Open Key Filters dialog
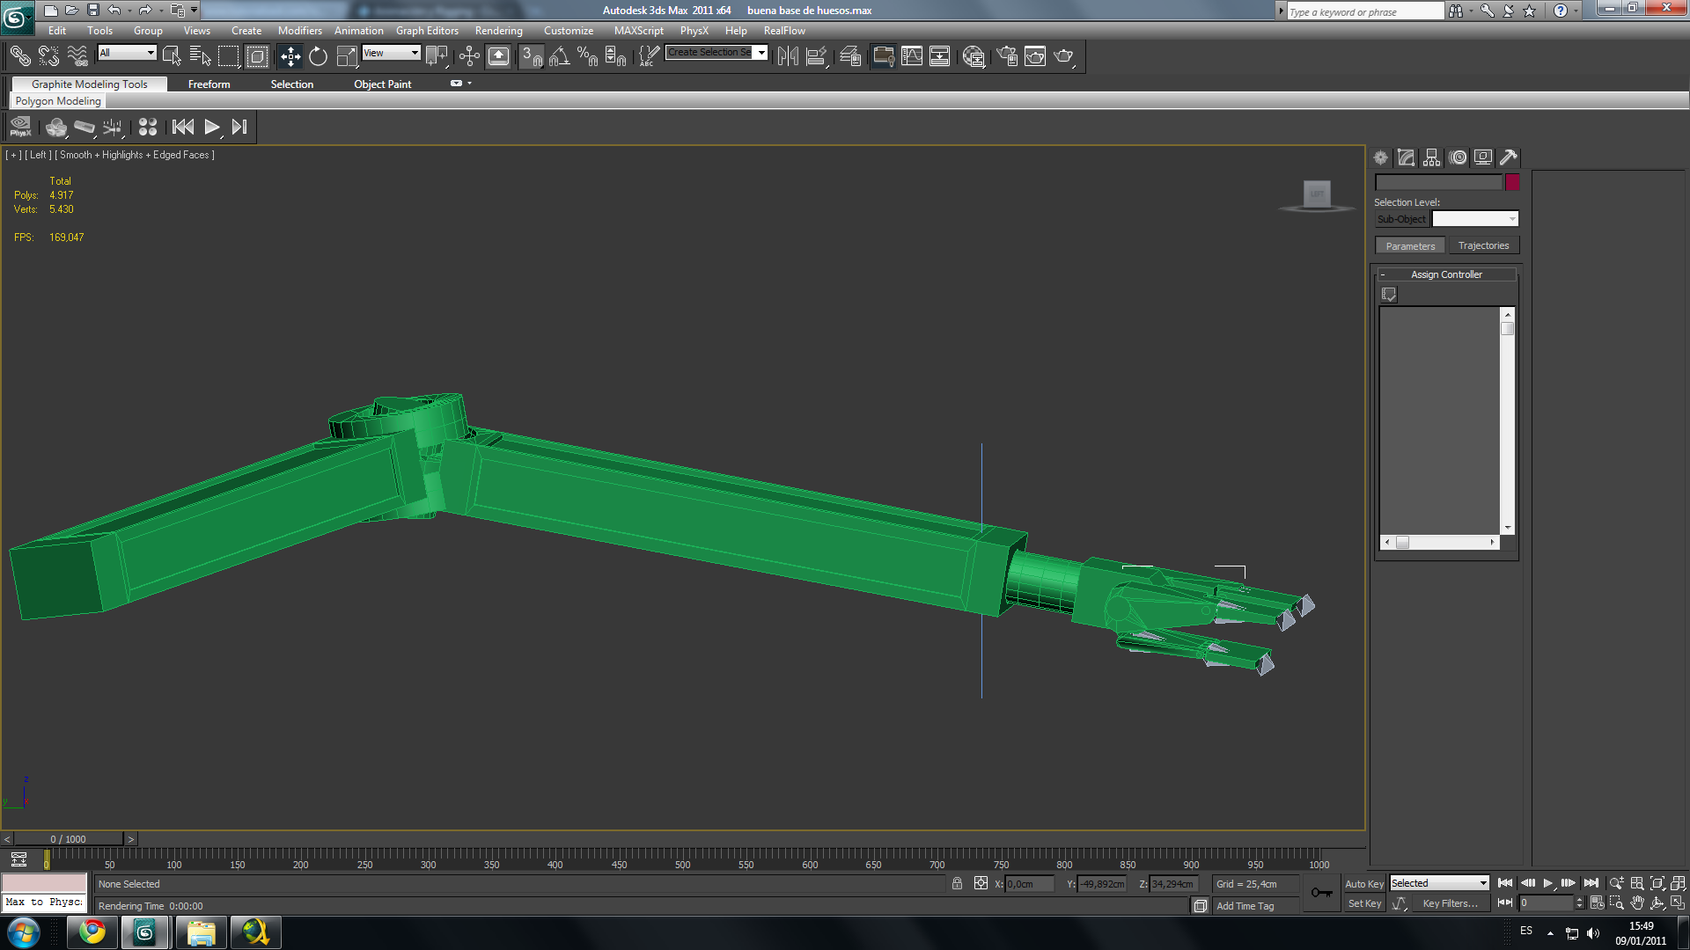 (x=1450, y=903)
